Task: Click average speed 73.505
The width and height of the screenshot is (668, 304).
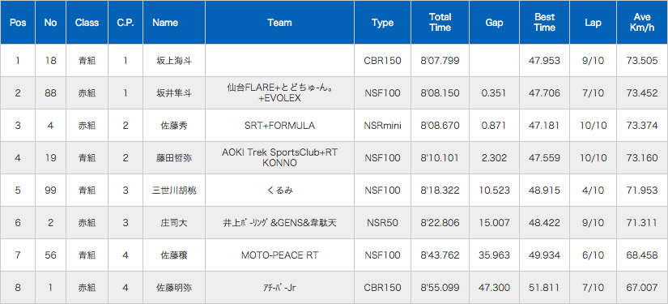Action: tap(642, 61)
